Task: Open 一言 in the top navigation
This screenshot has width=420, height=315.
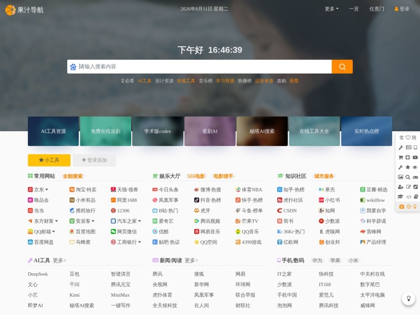Action: tap(354, 9)
